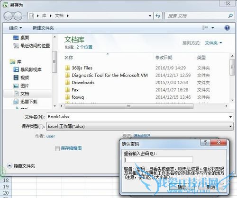The height and width of the screenshot is (198, 237).
Task: Select 文档 library in sidebar
Action: pyautogui.click(x=21, y=94)
